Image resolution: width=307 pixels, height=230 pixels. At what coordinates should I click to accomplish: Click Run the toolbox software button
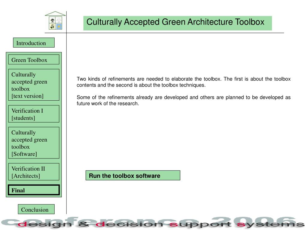(133, 175)
